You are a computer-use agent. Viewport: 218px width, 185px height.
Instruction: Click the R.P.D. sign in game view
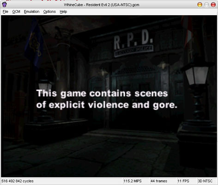coord(133,43)
